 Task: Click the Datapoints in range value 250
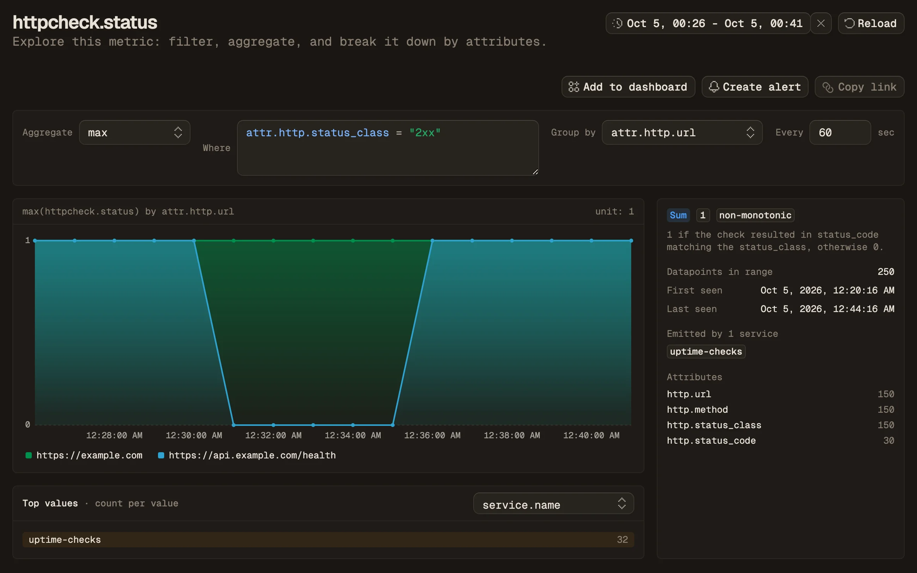[x=886, y=272]
